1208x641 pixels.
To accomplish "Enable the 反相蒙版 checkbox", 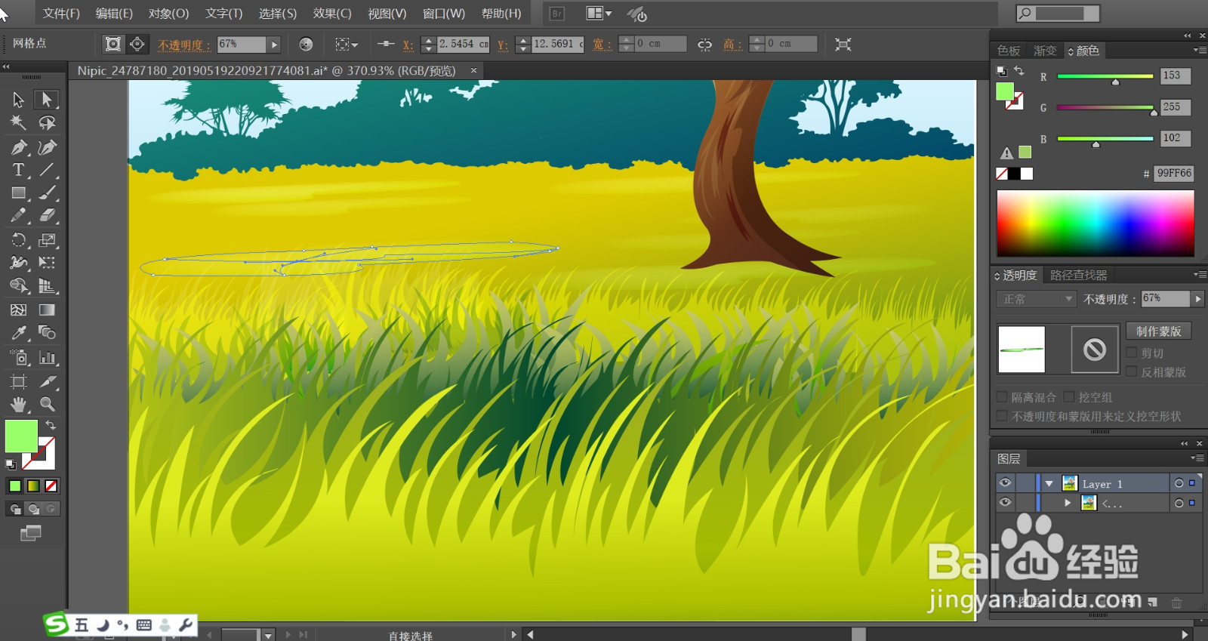I will 1132,371.
